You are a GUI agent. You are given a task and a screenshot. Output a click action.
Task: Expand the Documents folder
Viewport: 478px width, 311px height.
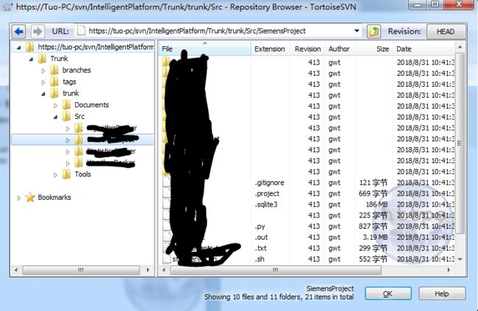pyautogui.click(x=55, y=105)
